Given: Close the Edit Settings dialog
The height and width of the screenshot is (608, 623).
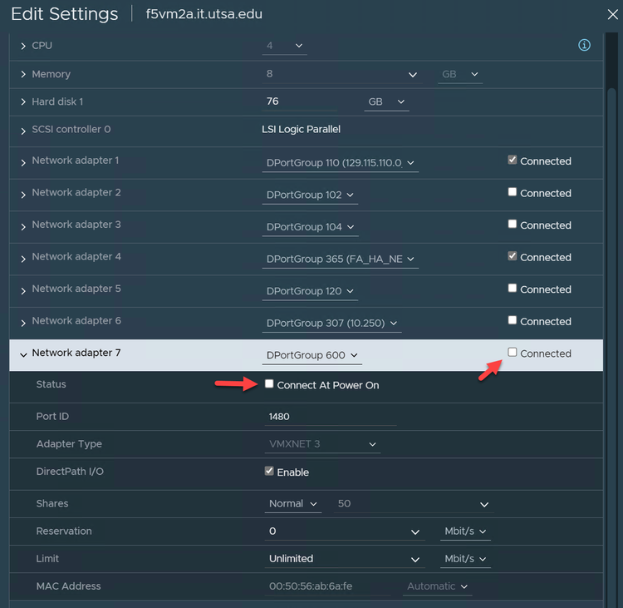Looking at the screenshot, I should [613, 13].
